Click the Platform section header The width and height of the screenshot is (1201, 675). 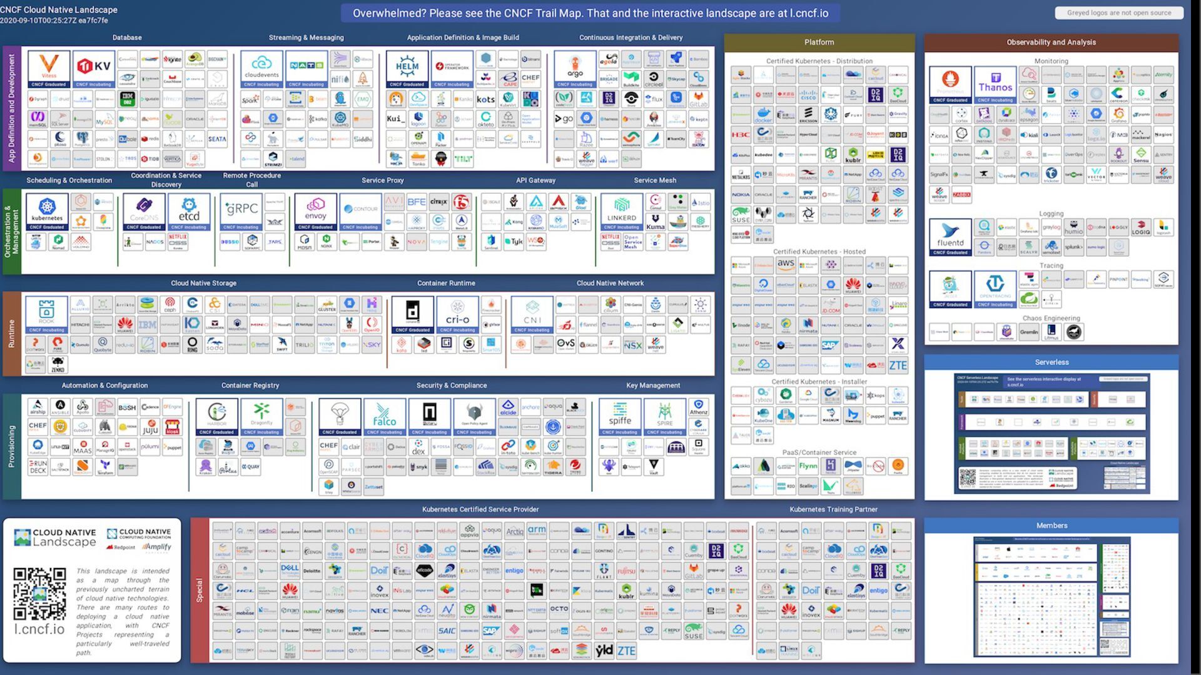pyautogui.click(x=819, y=42)
